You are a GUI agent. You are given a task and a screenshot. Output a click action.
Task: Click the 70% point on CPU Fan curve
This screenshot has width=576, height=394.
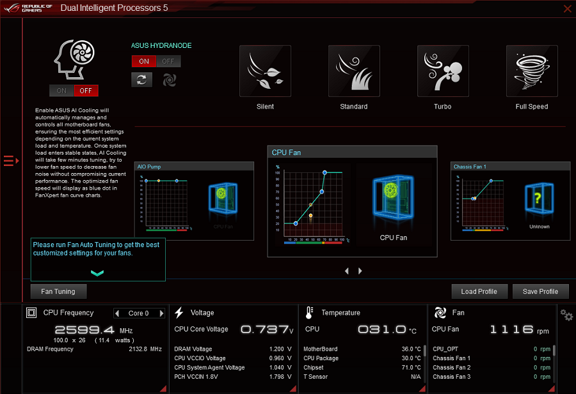[x=322, y=192]
